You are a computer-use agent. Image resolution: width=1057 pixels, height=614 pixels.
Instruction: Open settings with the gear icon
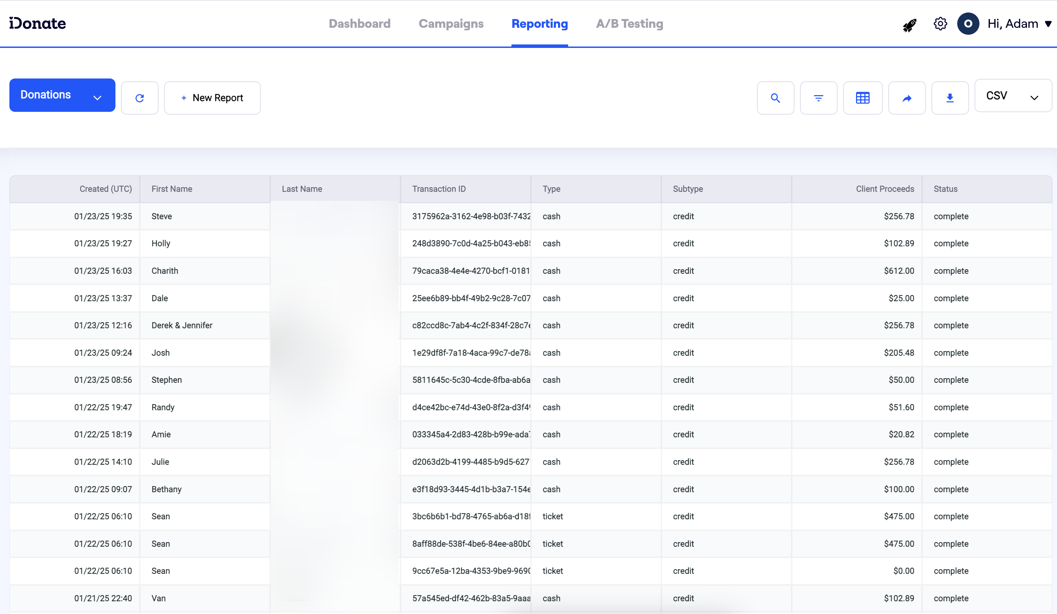click(940, 24)
